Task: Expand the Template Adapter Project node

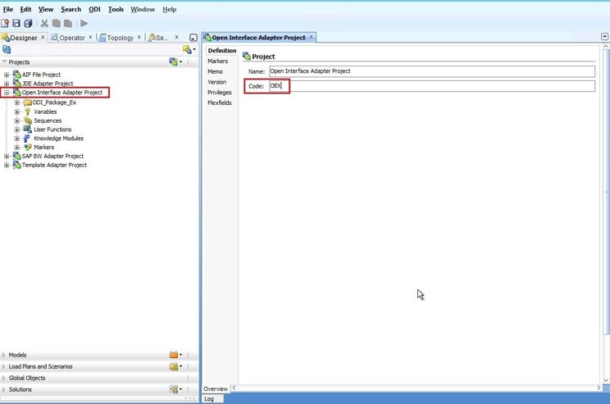Action: (7, 165)
